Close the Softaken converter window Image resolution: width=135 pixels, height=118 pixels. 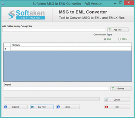(x=129, y=3)
